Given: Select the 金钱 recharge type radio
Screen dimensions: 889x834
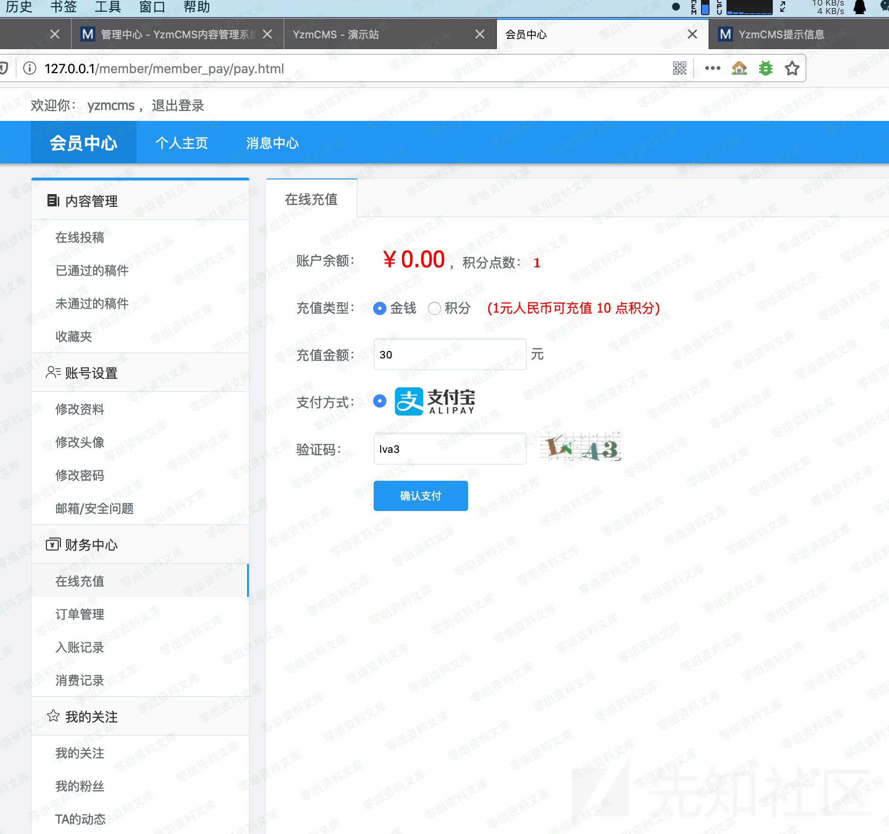Looking at the screenshot, I should click(x=380, y=308).
